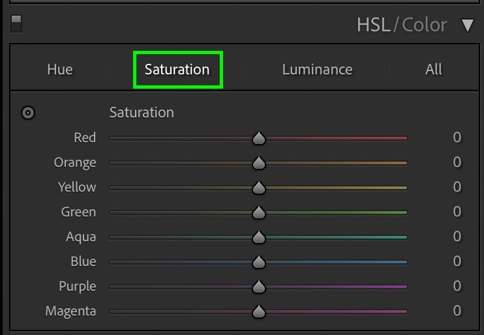Screen dimensions: 484x335
Task: Switch to the Luminance tab
Action: tap(317, 69)
